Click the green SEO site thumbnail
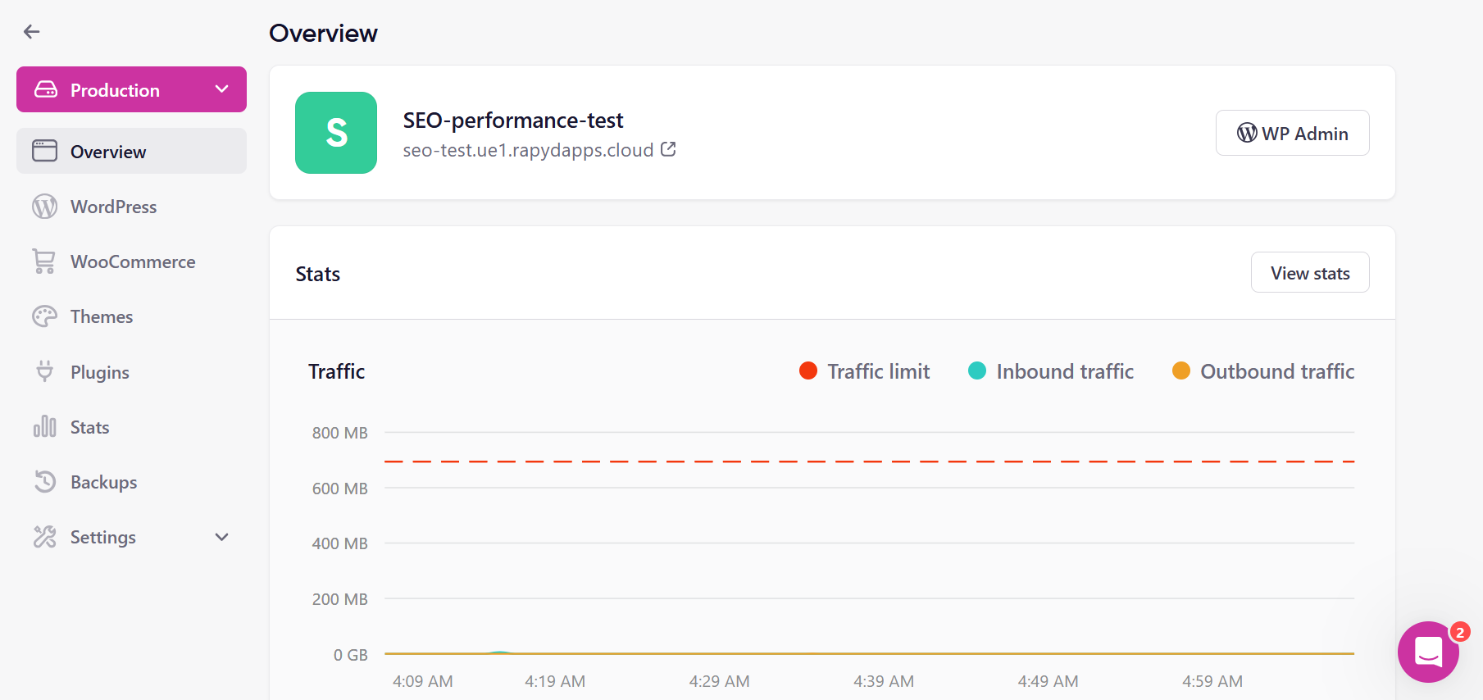The image size is (1483, 700). coord(335,133)
